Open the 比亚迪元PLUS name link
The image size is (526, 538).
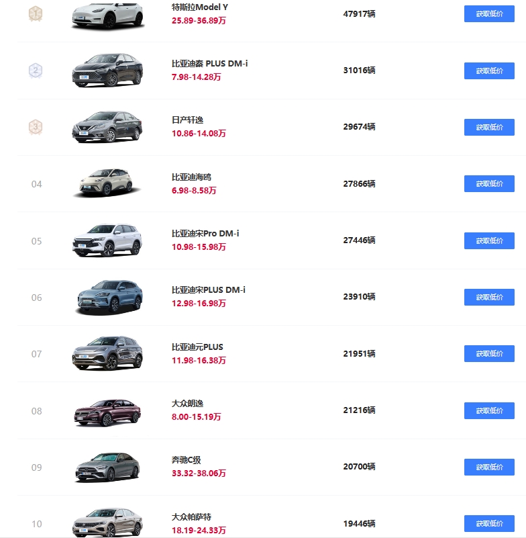coord(197,347)
